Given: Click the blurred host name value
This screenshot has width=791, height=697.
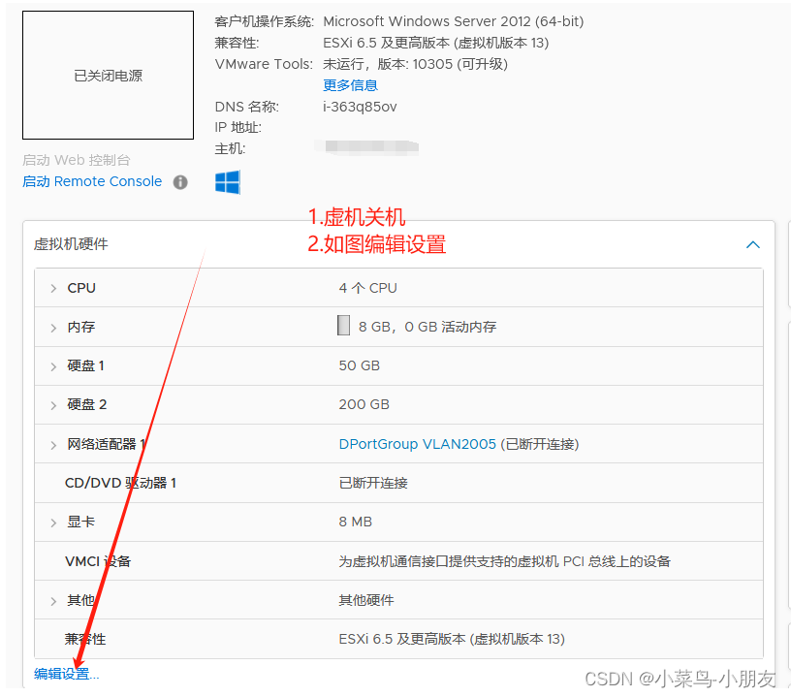Looking at the screenshot, I should pos(366,147).
